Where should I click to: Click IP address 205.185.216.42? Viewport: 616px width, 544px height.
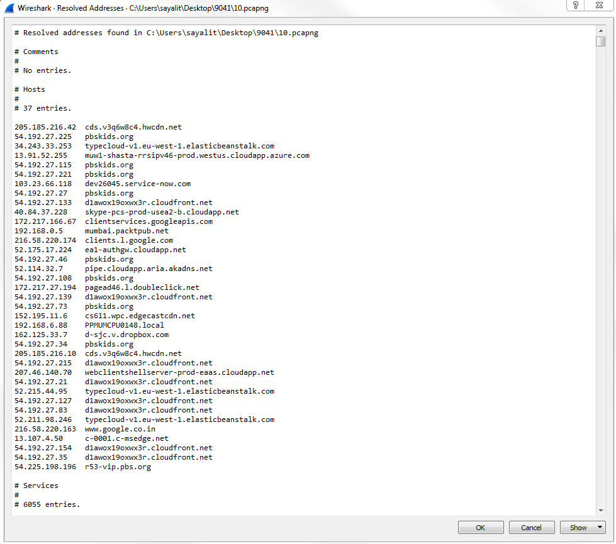(x=45, y=127)
